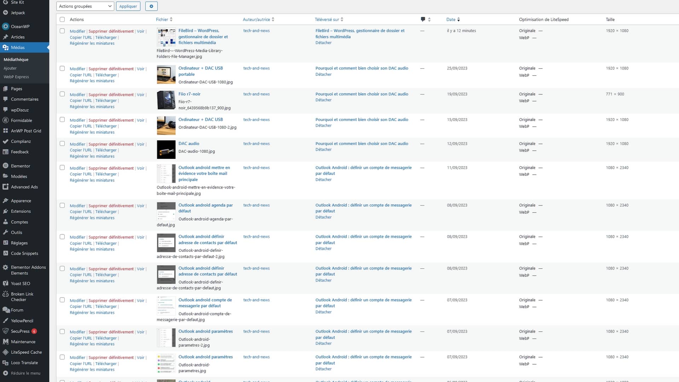This screenshot has height=382, width=679.
Task: Open SecuPress shield icon menu
Action: coord(5,331)
